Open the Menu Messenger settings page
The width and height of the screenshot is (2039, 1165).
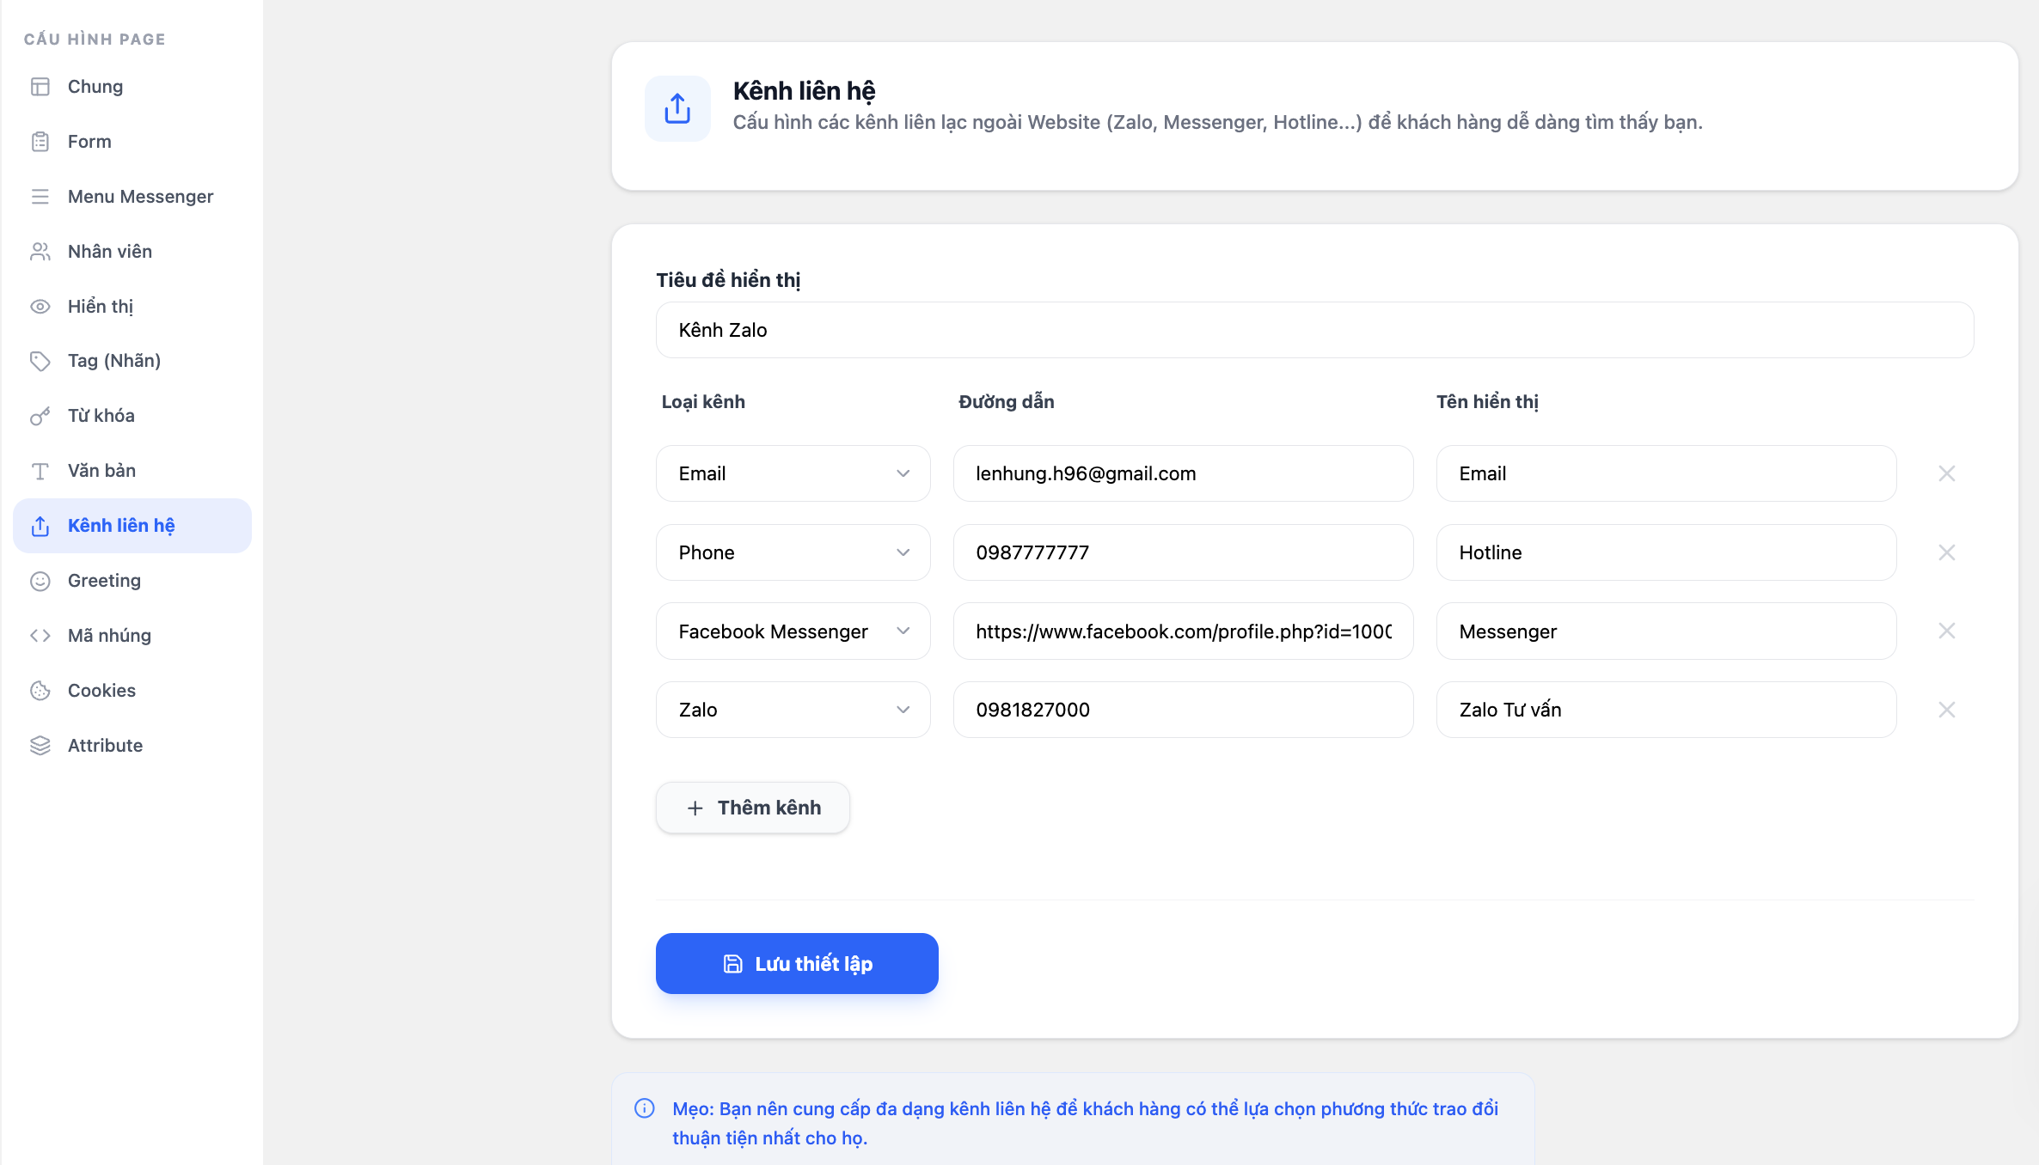(140, 197)
